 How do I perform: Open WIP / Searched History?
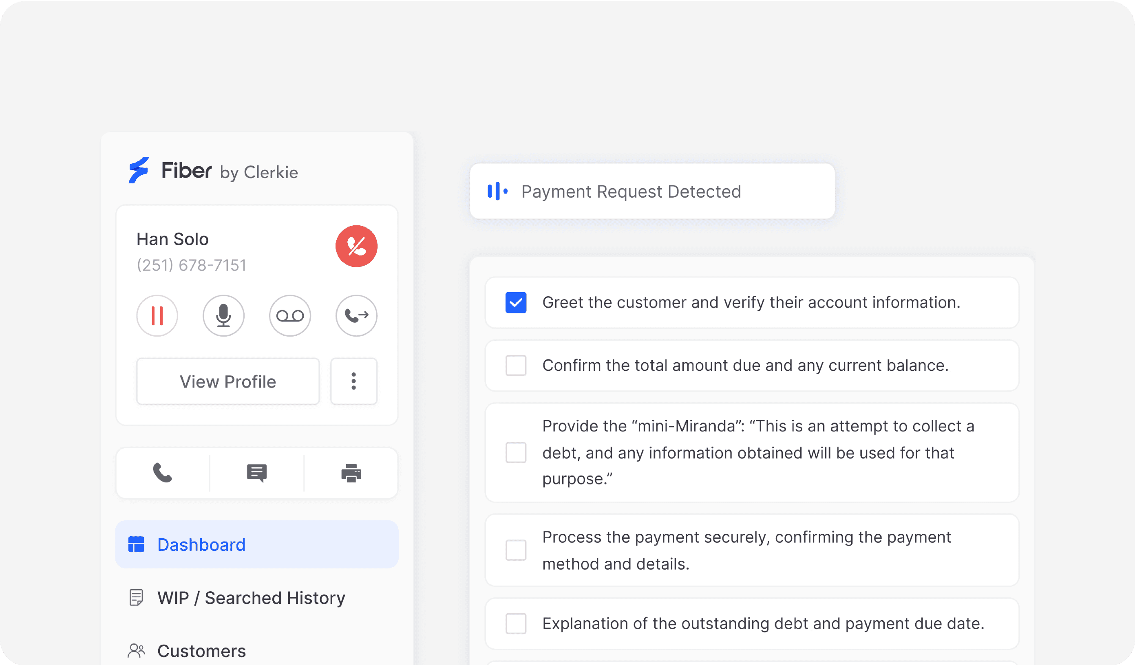[x=251, y=598]
